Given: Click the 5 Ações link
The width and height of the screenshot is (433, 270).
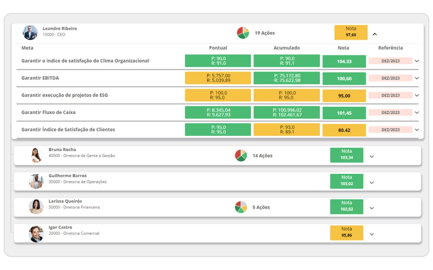Looking at the screenshot, I should point(261,207).
